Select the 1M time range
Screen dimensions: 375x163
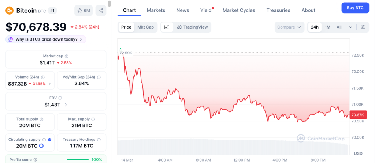click(x=327, y=27)
